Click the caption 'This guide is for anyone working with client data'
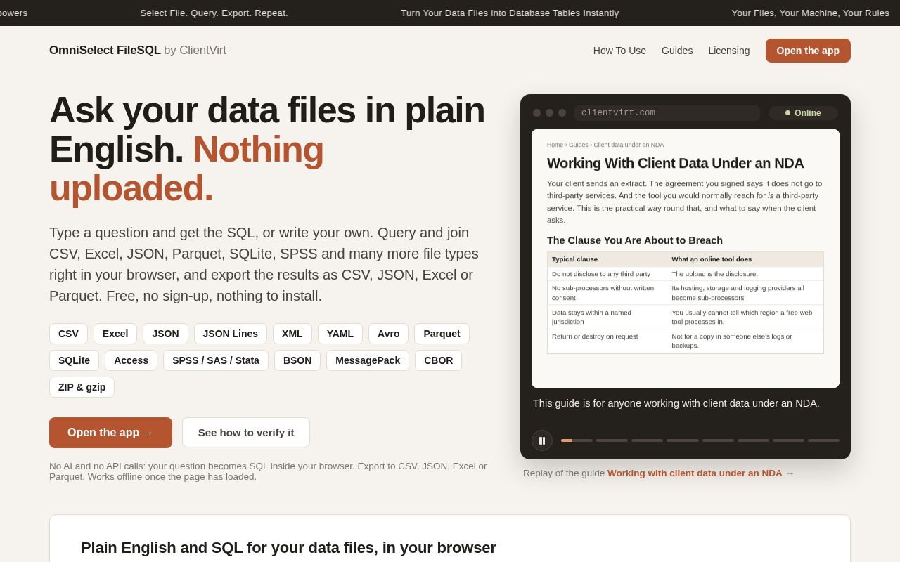 pos(676,403)
